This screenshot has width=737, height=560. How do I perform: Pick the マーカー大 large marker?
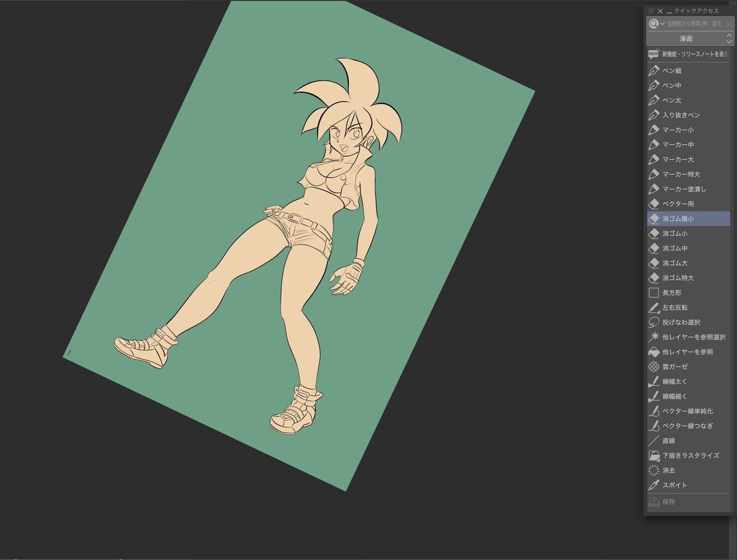click(x=688, y=159)
